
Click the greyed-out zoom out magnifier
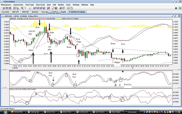25,8
